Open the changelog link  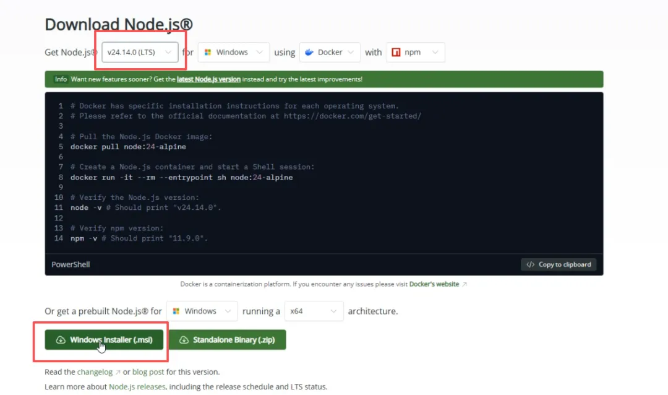tap(95, 372)
